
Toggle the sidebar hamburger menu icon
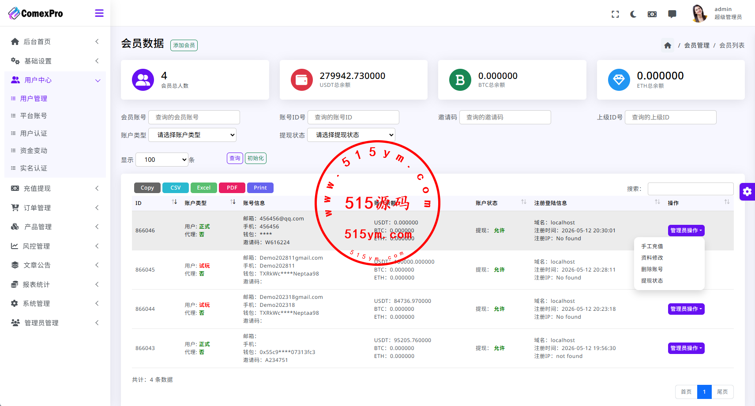click(x=99, y=13)
